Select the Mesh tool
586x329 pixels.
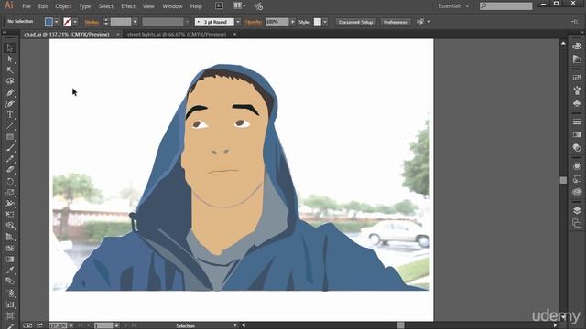[x=10, y=248]
